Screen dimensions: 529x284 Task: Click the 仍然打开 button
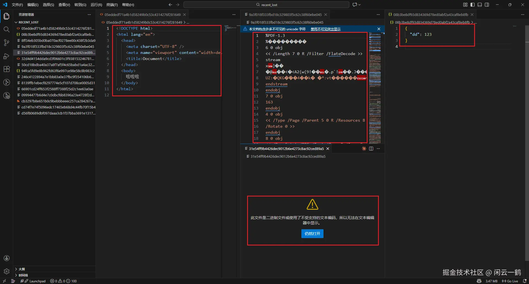pos(312,234)
